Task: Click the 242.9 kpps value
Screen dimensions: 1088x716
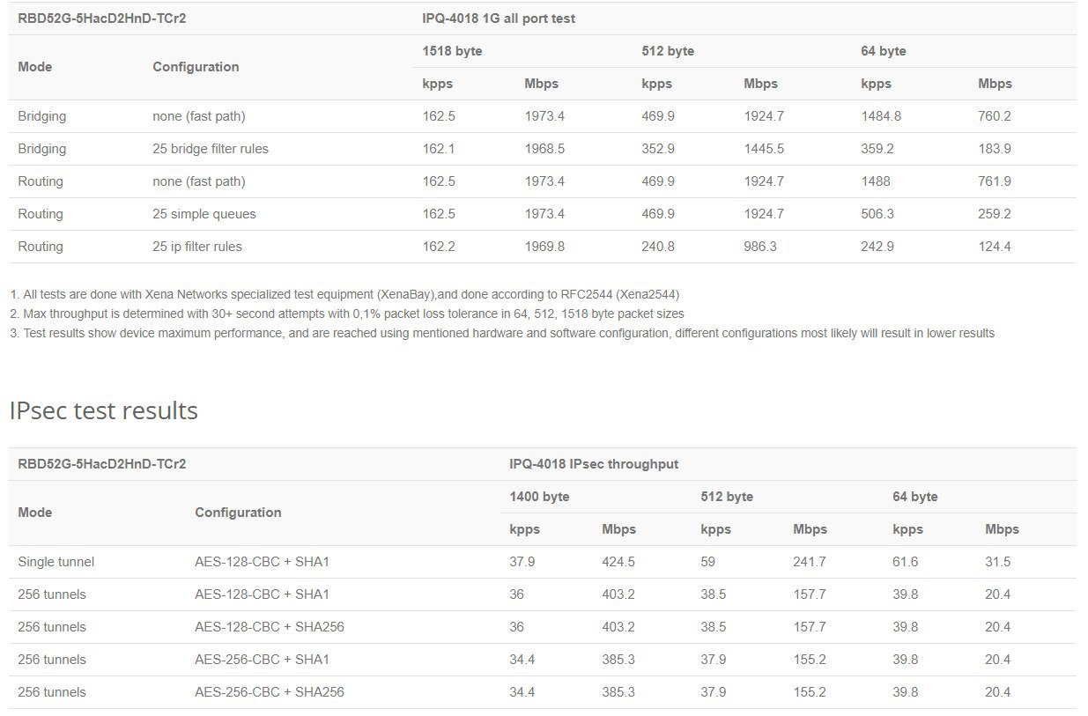Action: [877, 247]
